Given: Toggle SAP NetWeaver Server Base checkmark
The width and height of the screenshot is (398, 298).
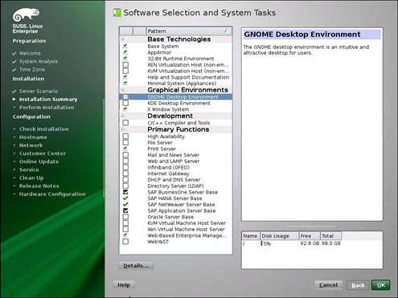Looking at the screenshot, I should tap(125, 205).
